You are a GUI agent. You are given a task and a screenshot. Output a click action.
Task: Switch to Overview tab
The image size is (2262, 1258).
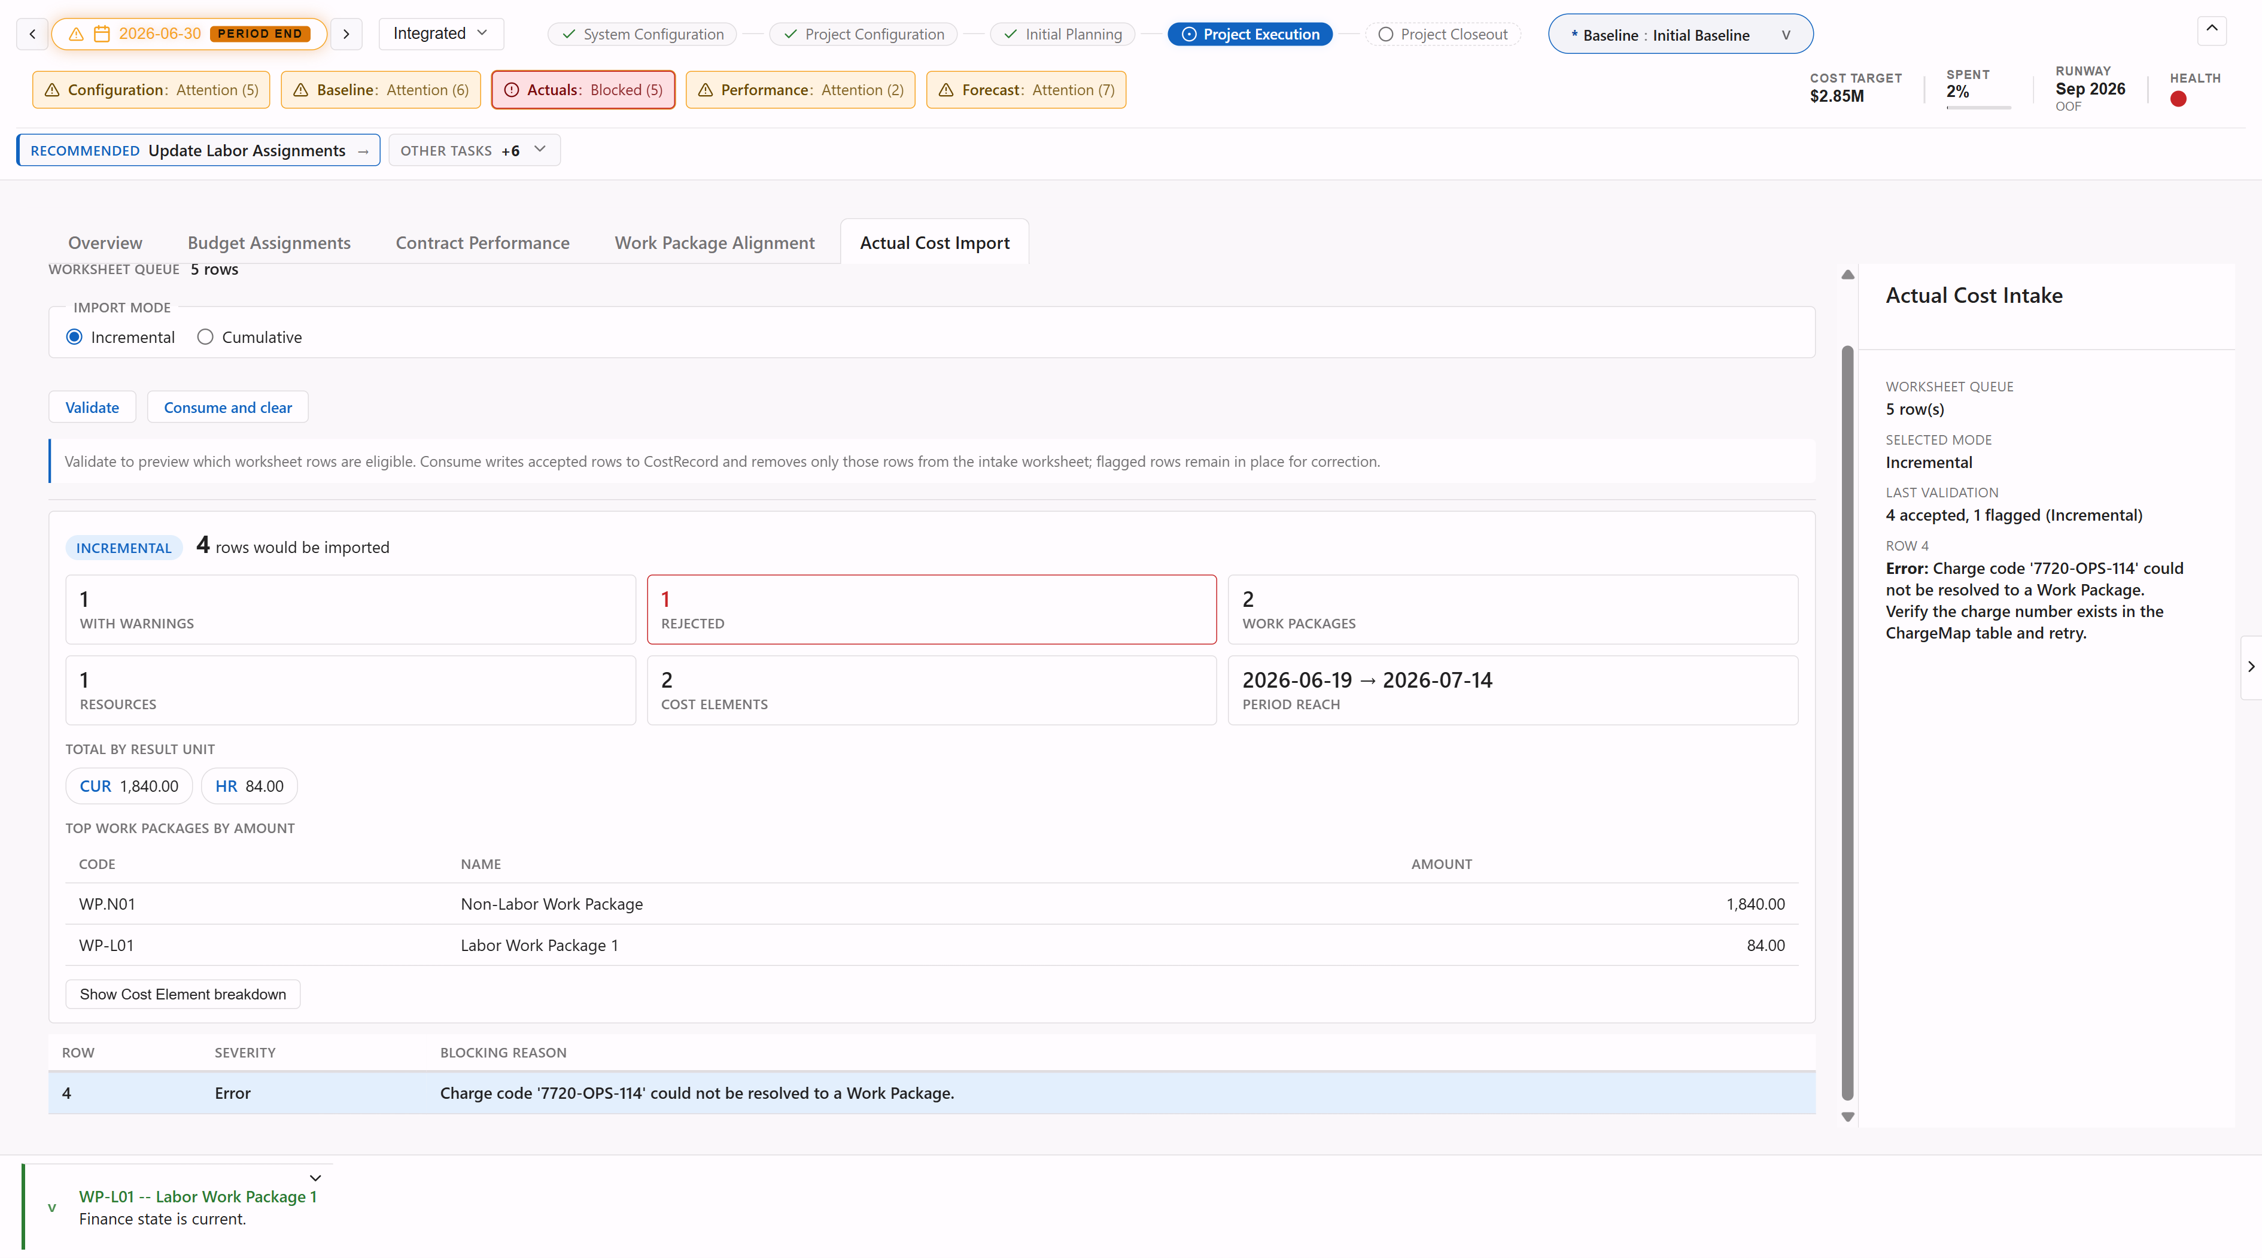(x=105, y=244)
